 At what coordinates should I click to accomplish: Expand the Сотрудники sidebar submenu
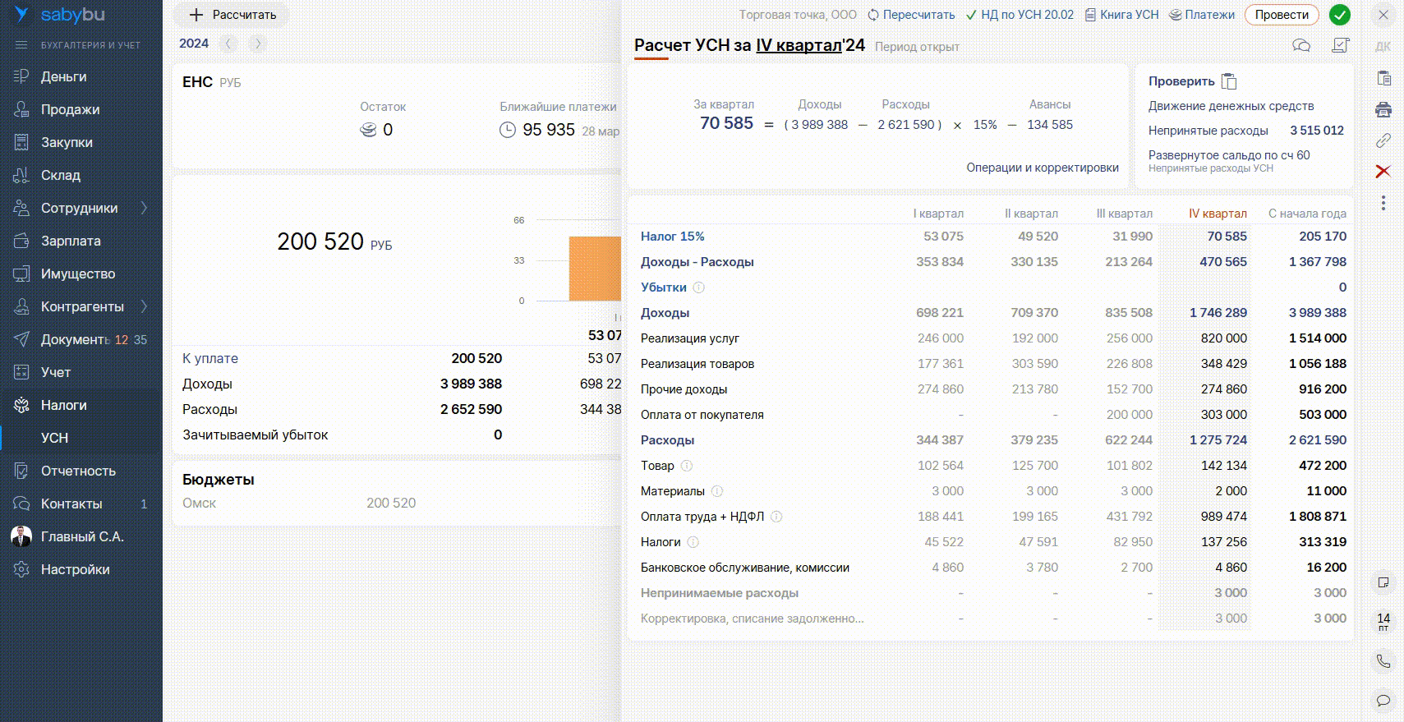[144, 208]
